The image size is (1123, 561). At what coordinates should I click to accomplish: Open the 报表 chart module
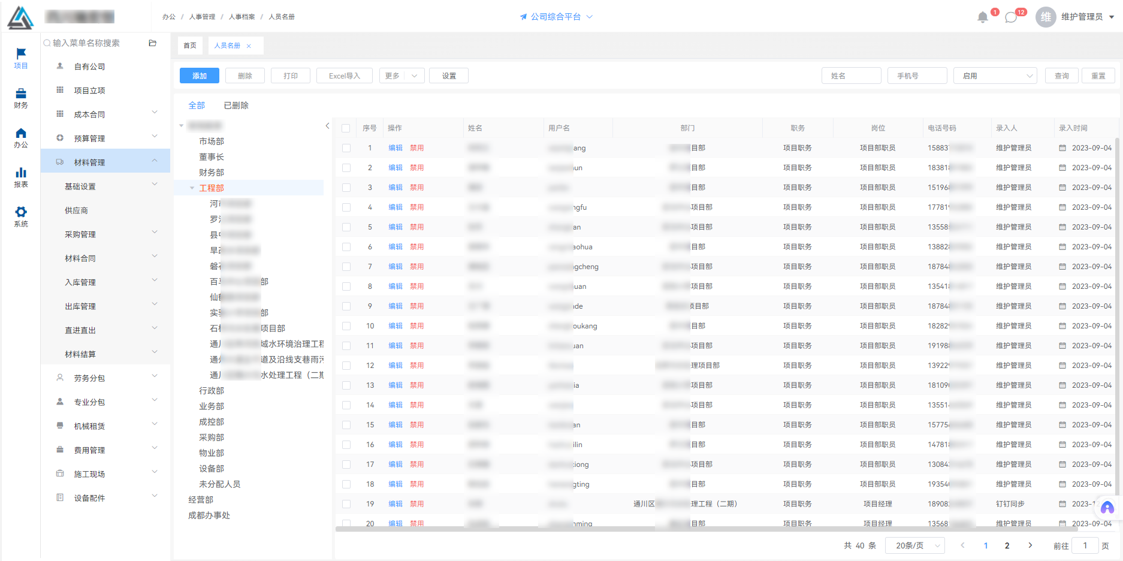click(21, 177)
